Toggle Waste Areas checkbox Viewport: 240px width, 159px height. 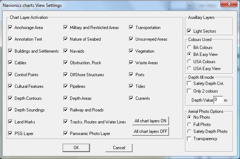point(131,62)
